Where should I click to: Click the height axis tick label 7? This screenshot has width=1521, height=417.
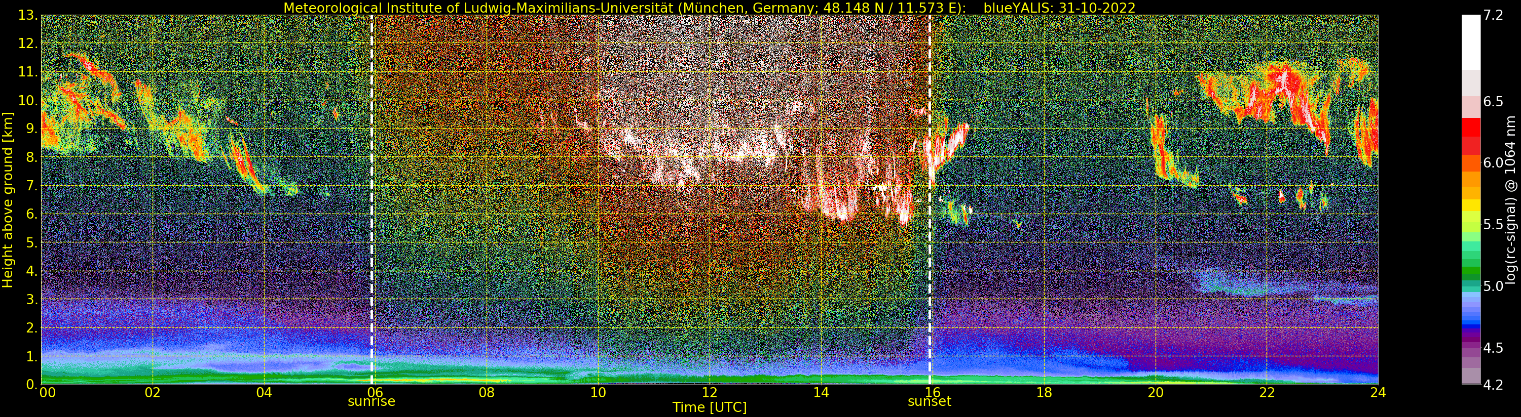coord(31,186)
